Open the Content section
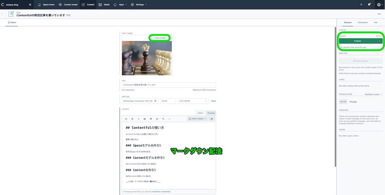Viewport: 385px width, 195px height. 88,4
